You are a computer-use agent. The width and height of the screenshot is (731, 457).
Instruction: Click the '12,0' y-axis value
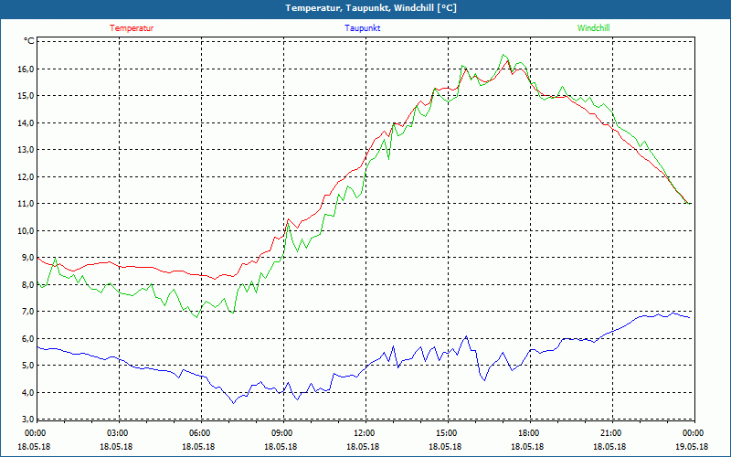(26, 176)
